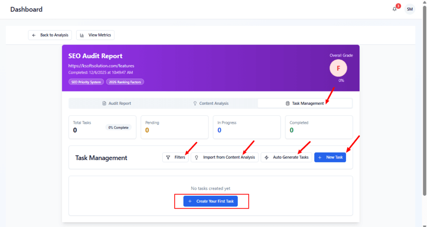
Task: Open the notification bell icon
Action: coord(394,9)
